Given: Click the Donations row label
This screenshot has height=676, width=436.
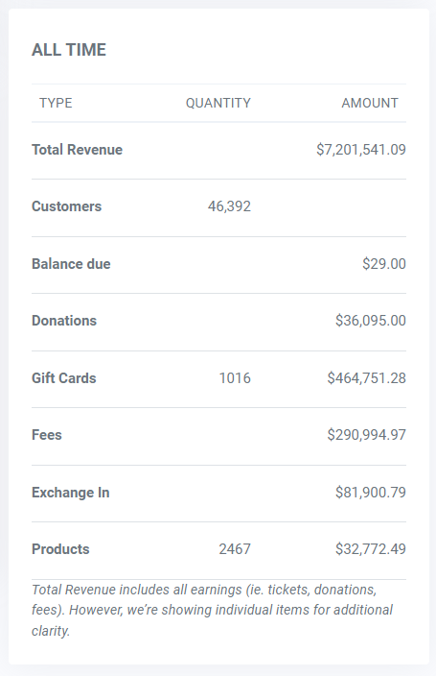Looking at the screenshot, I should point(64,321).
